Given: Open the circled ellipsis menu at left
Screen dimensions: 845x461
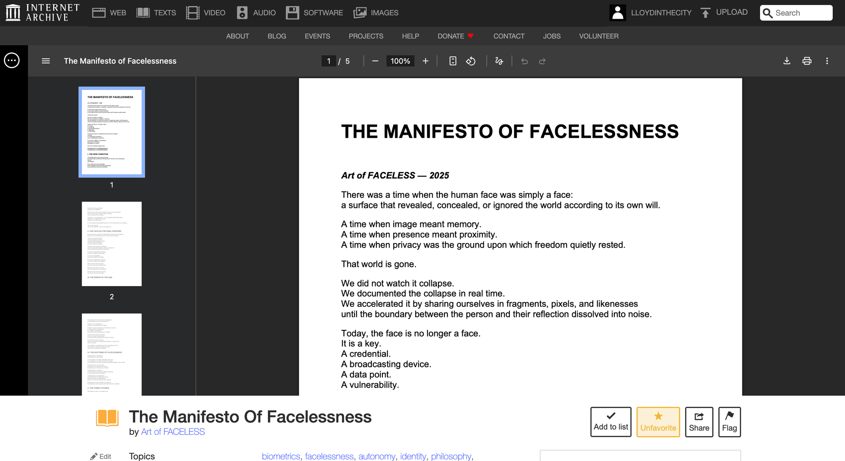Looking at the screenshot, I should 12,61.
